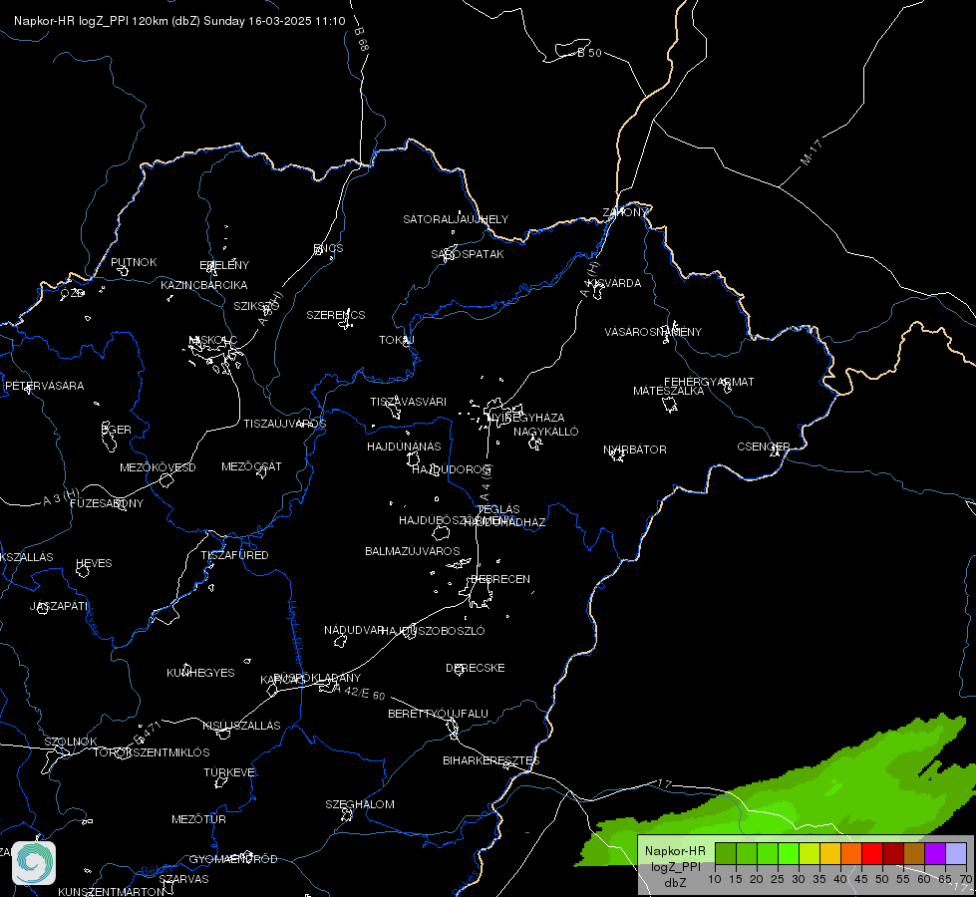Click the BERETTYÓÚJFALU city label
This screenshot has width=976, height=897.
point(439,714)
